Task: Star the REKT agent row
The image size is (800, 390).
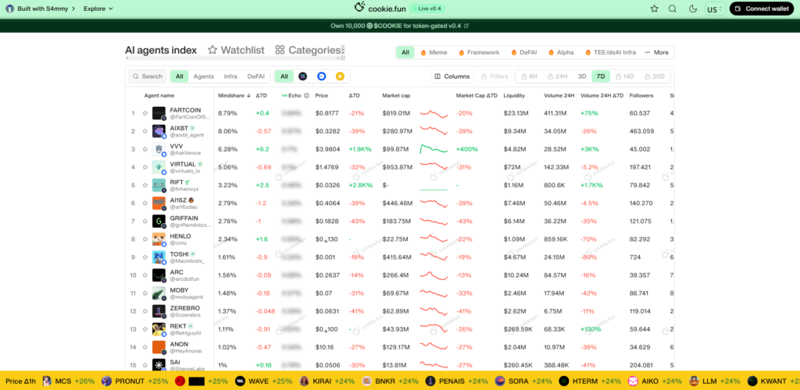Action: (145, 329)
